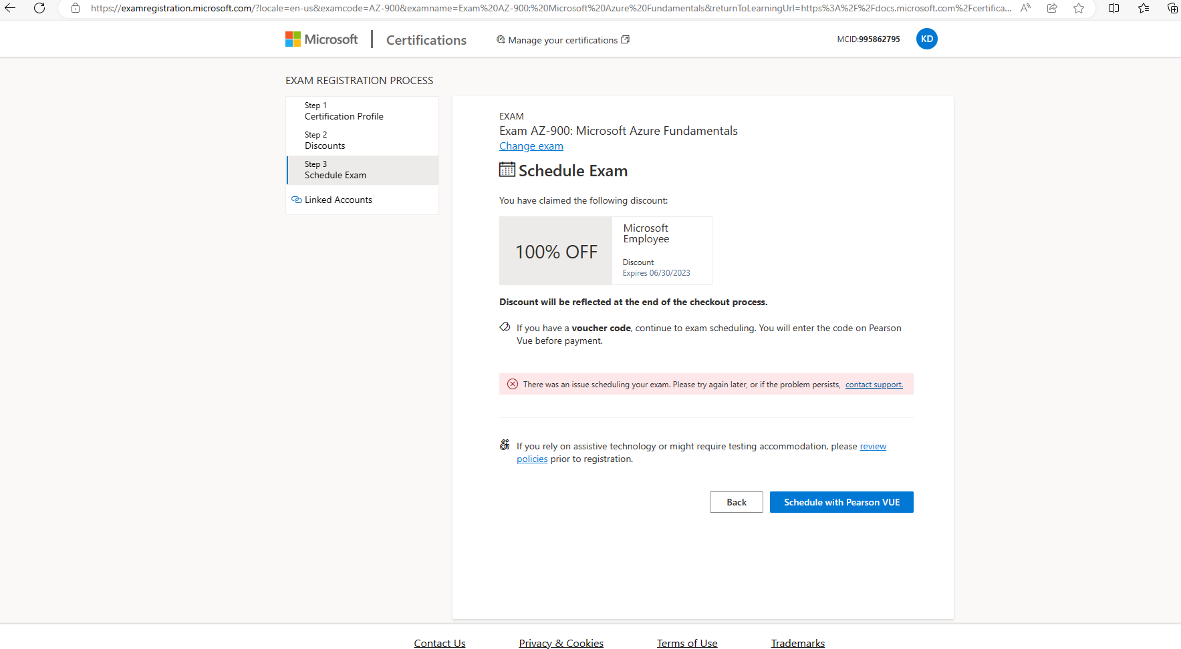Open Privacy & Cookies footer link

pos(561,643)
